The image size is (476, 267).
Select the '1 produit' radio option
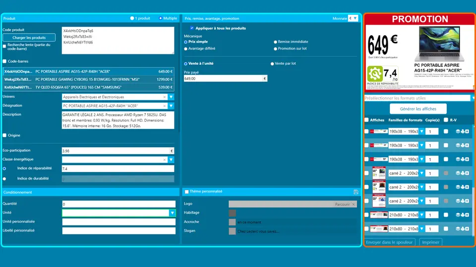tap(132, 18)
